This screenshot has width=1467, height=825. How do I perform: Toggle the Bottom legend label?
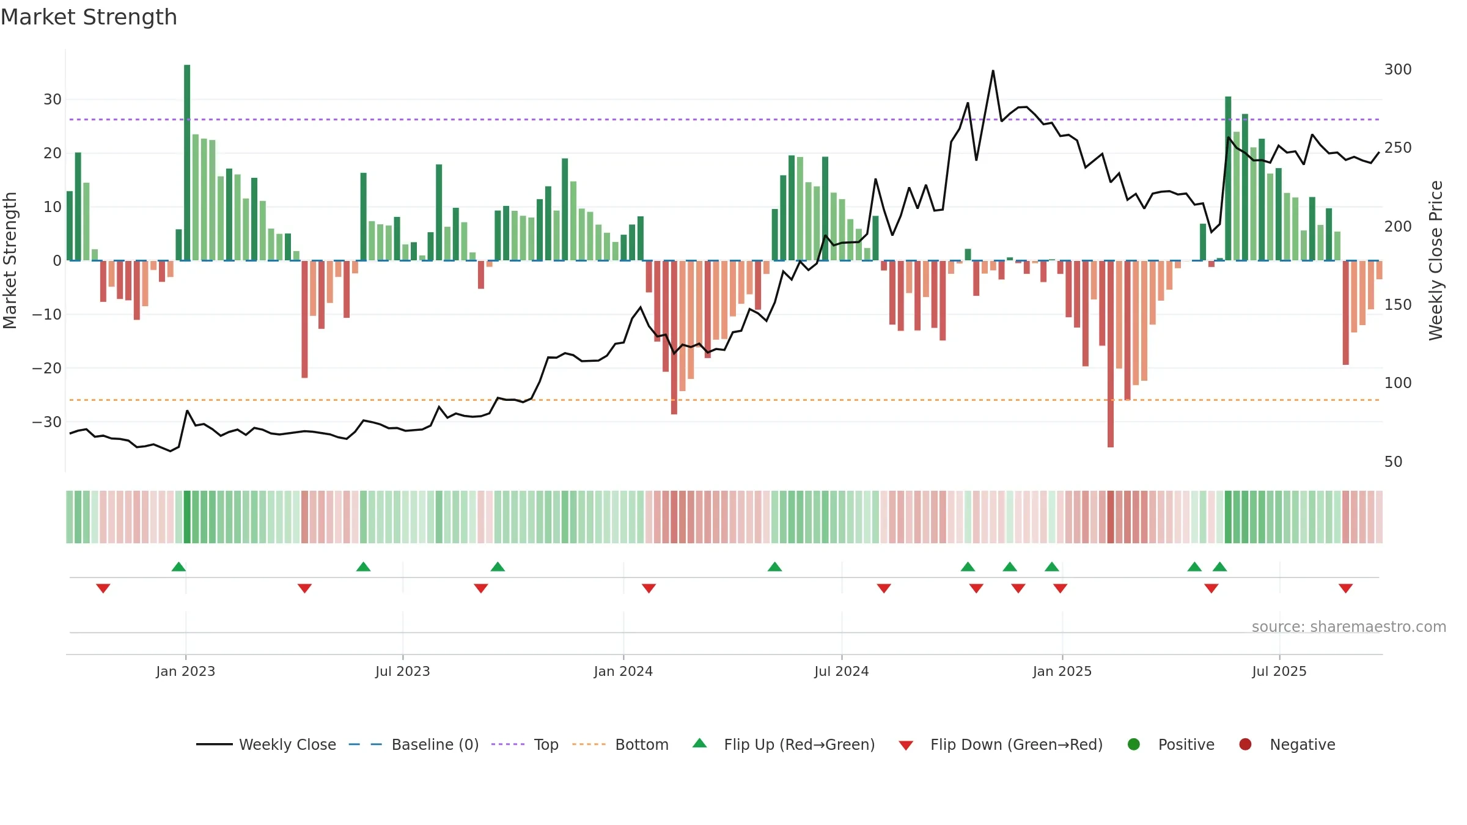642,744
